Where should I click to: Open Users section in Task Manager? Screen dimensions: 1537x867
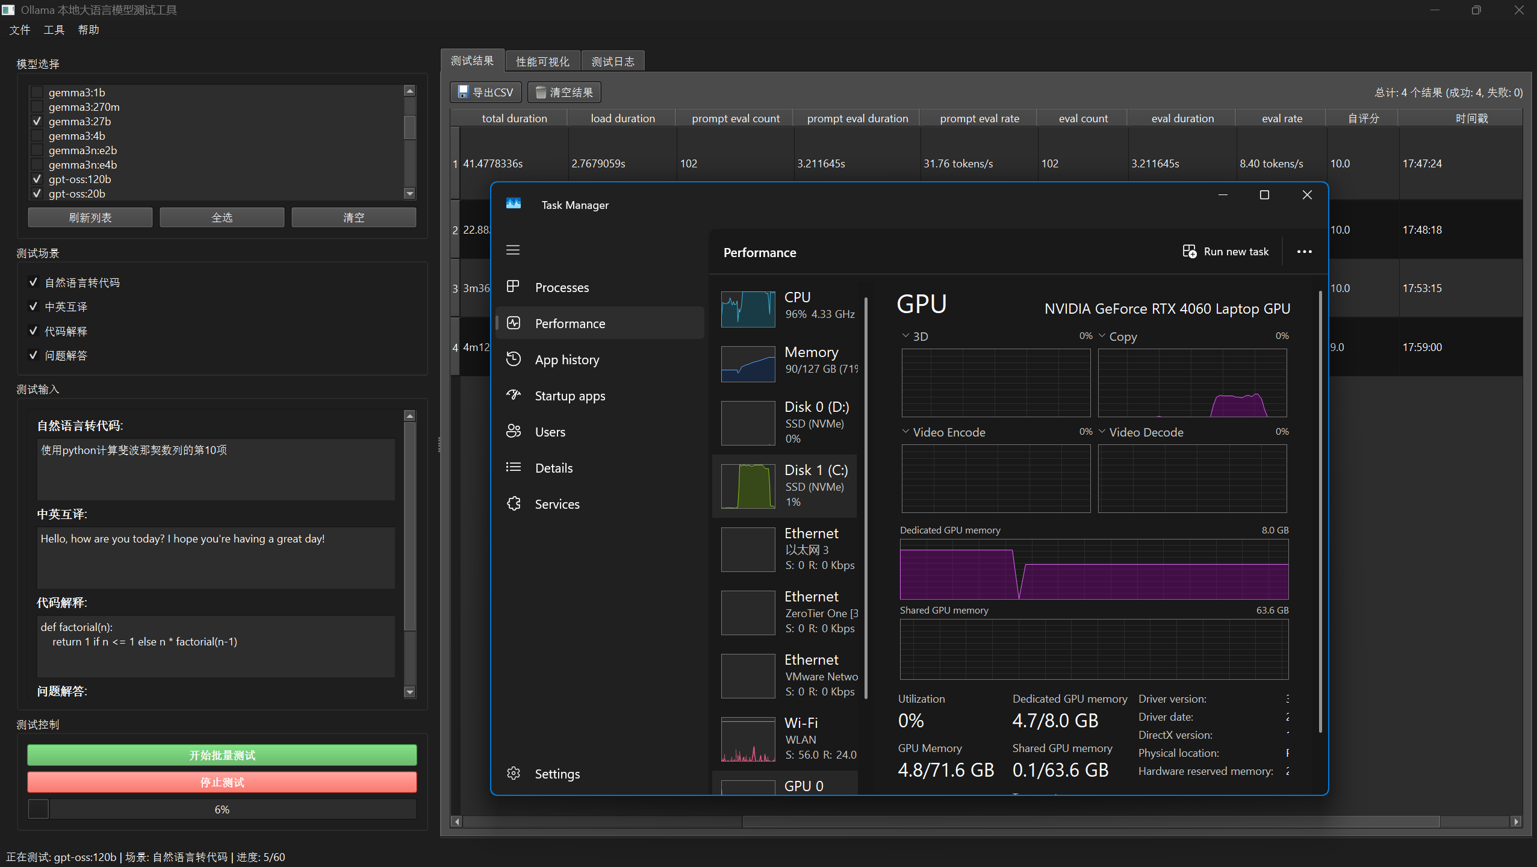pyautogui.click(x=550, y=432)
